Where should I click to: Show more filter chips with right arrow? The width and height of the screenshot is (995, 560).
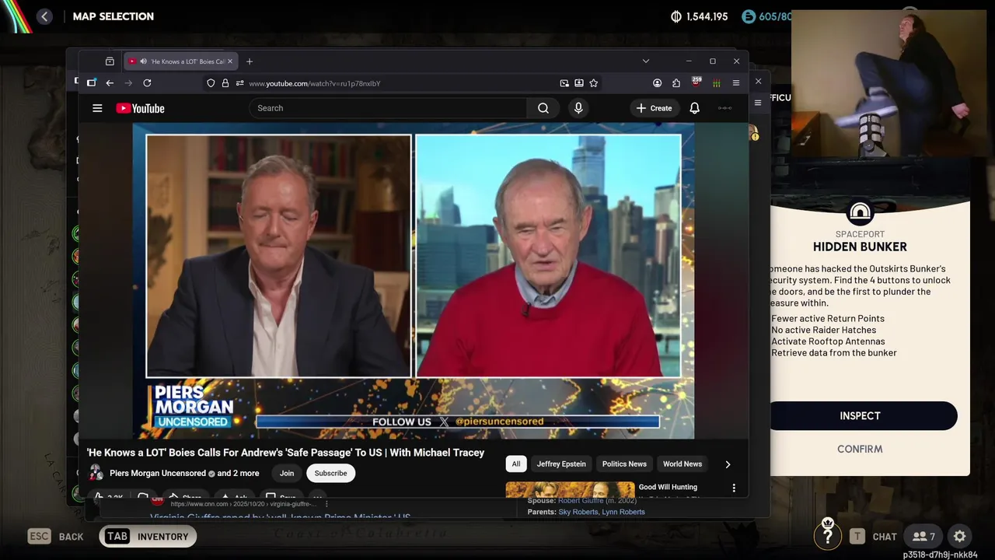tap(728, 464)
